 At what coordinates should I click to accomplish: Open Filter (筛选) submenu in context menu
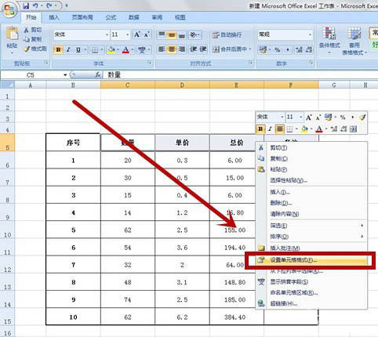point(311,225)
